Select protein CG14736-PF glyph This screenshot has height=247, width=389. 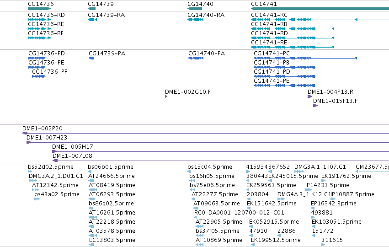tap(39, 76)
